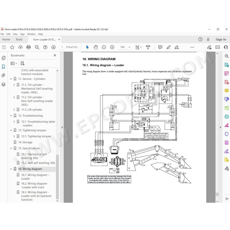Collapse 16. Wiring diagram bookmark

tap(11, 169)
